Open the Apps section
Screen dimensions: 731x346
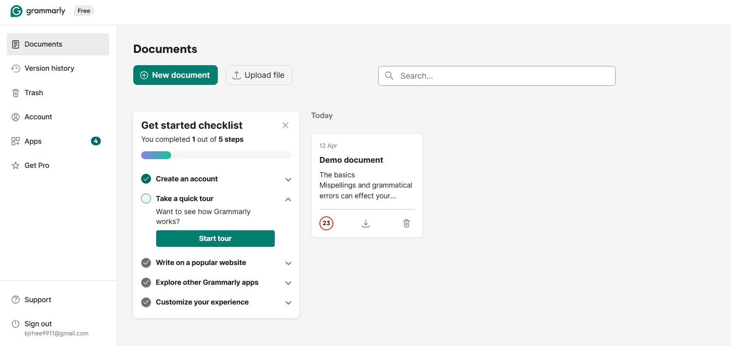[58, 141]
